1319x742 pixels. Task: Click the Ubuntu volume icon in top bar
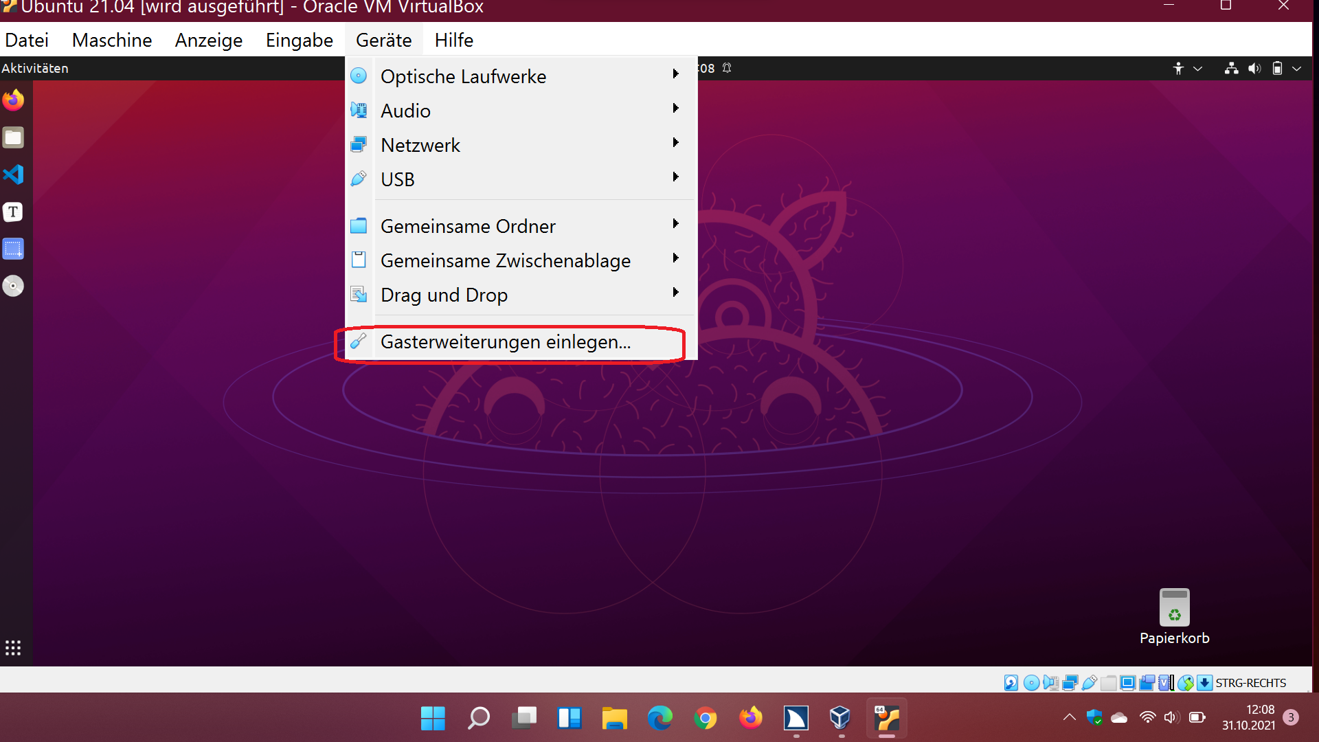point(1254,68)
